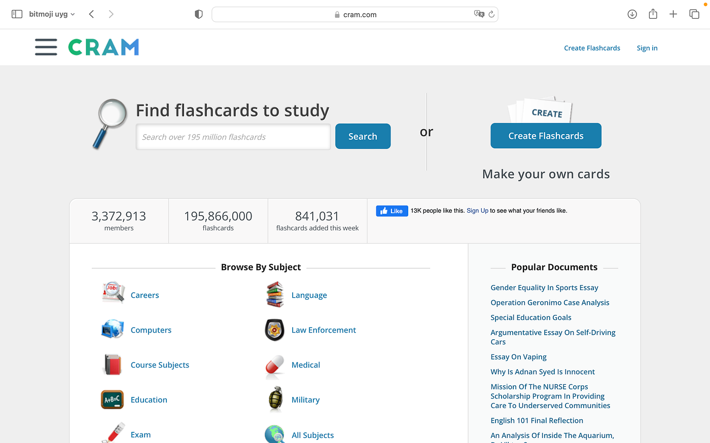Open English 101 Final Reflection document
Image resolution: width=710 pixels, height=443 pixels.
tap(537, 421)
